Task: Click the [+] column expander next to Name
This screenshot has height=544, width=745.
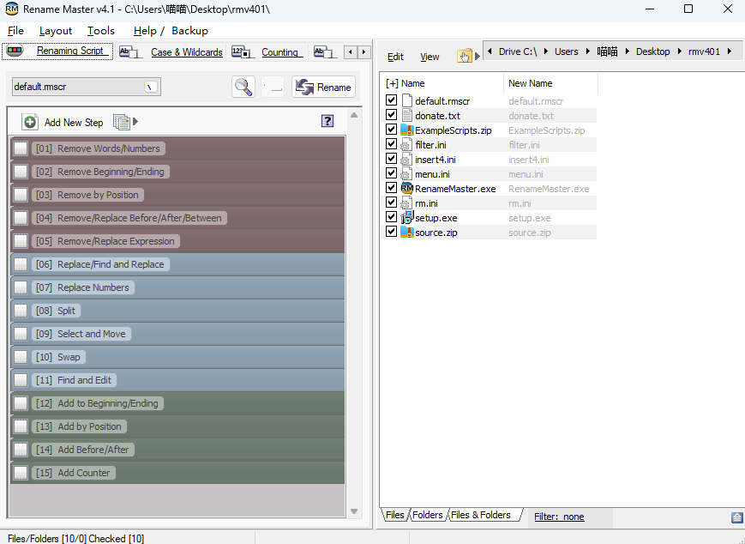Action: click(392, 83)
